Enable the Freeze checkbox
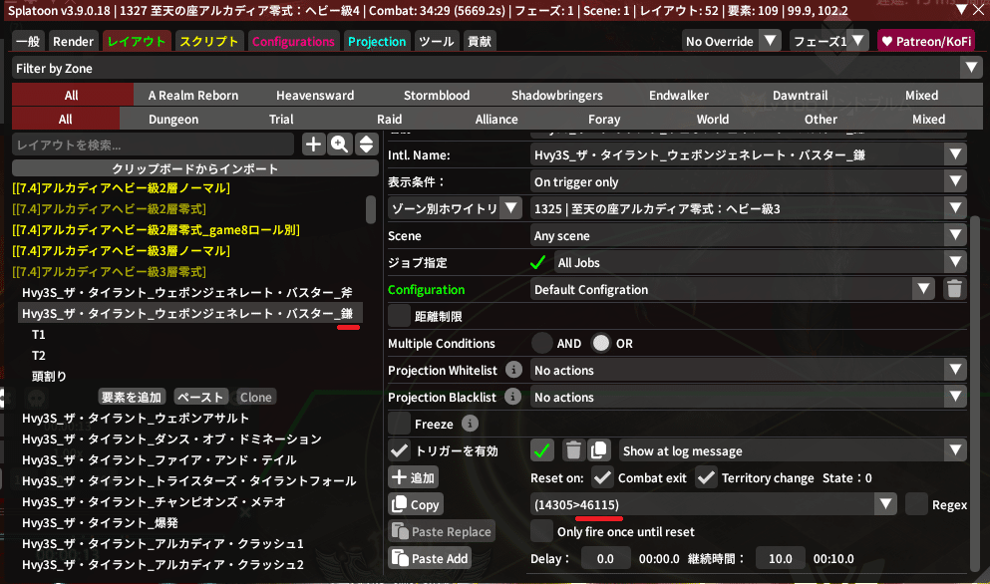The height and width of the screenshot is (584, 990). (399, 425)
